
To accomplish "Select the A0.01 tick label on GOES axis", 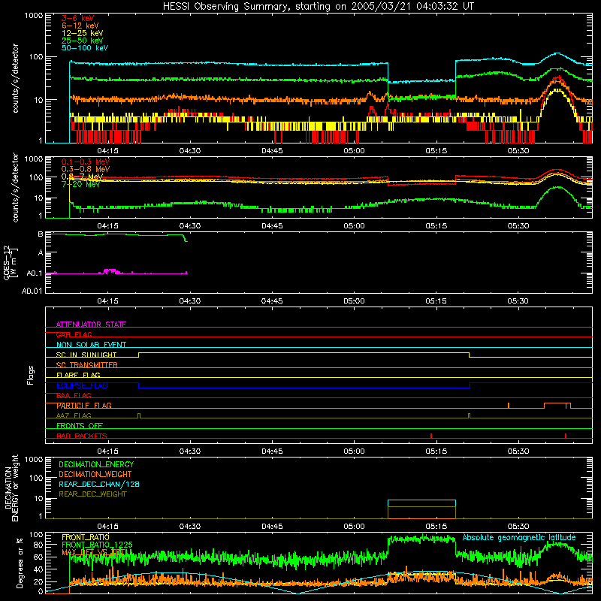I will click(32, 291).
